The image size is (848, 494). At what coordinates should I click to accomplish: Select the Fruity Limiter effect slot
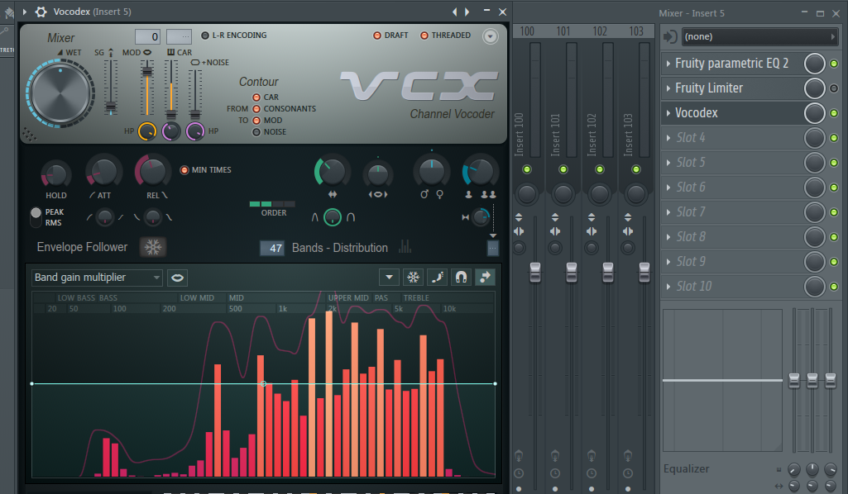tap(731, 88)
